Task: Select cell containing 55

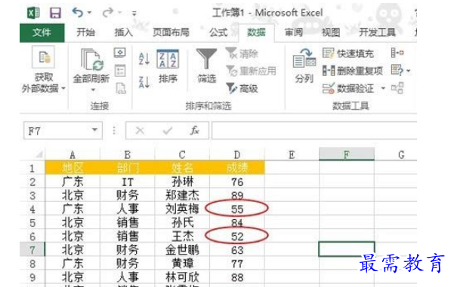Action: [237, 209]
